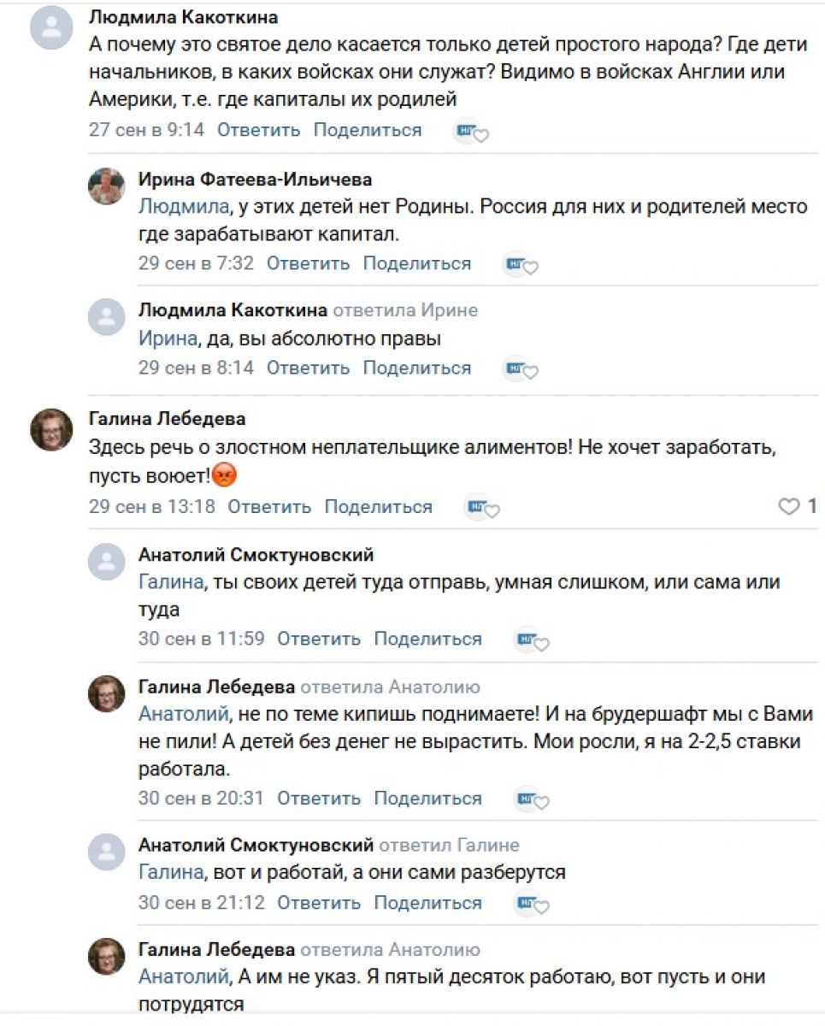Screen dimensions: 825x1026
Task: Open the 30 сен в 20:31 timestamp link
Action: coord(201,799)
